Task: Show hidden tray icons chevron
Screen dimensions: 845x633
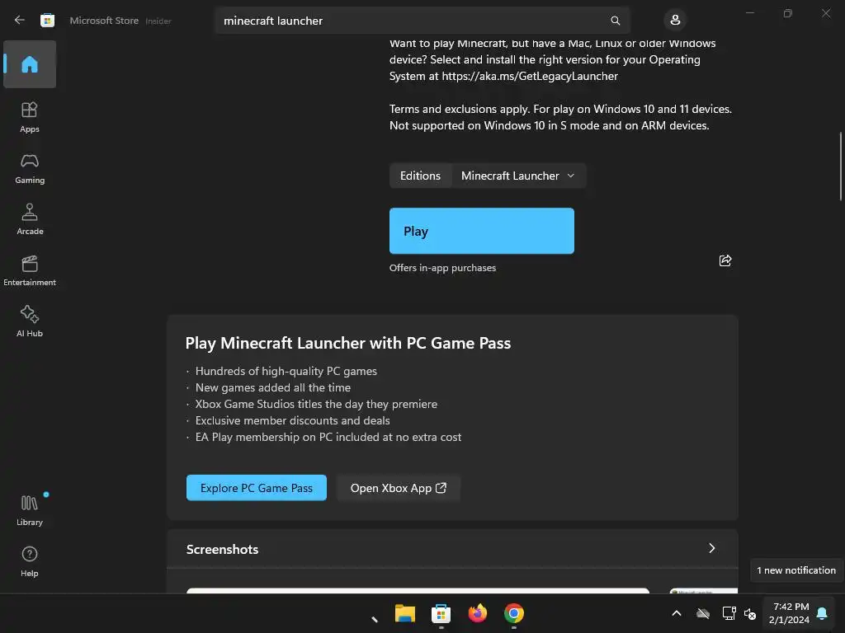Action: [x=677, y=613]
